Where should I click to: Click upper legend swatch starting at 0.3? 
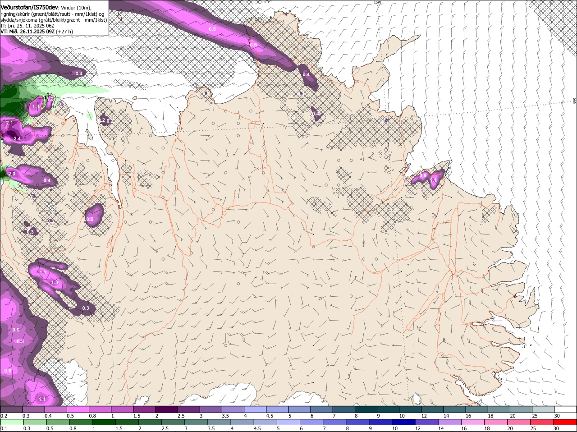33,409
